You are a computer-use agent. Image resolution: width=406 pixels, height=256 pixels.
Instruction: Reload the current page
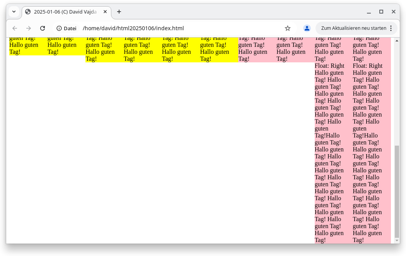43,28
